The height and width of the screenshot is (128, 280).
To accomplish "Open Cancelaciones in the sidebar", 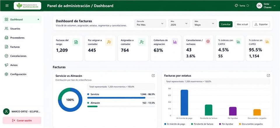I will [x=22, y=56].
